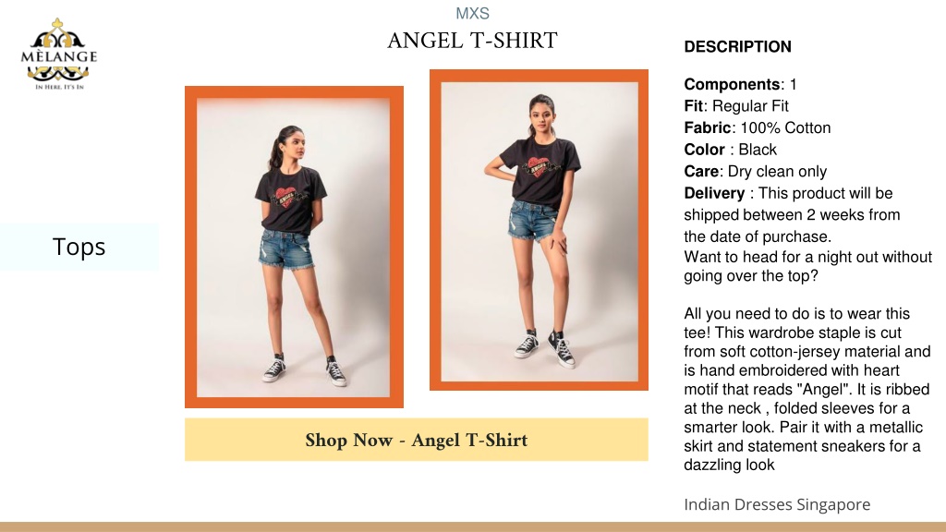The height and width of the screenshot is (532, 946).
Task: Click the heart motif on right photo's shirt
Action: click(x=538, y=166)
